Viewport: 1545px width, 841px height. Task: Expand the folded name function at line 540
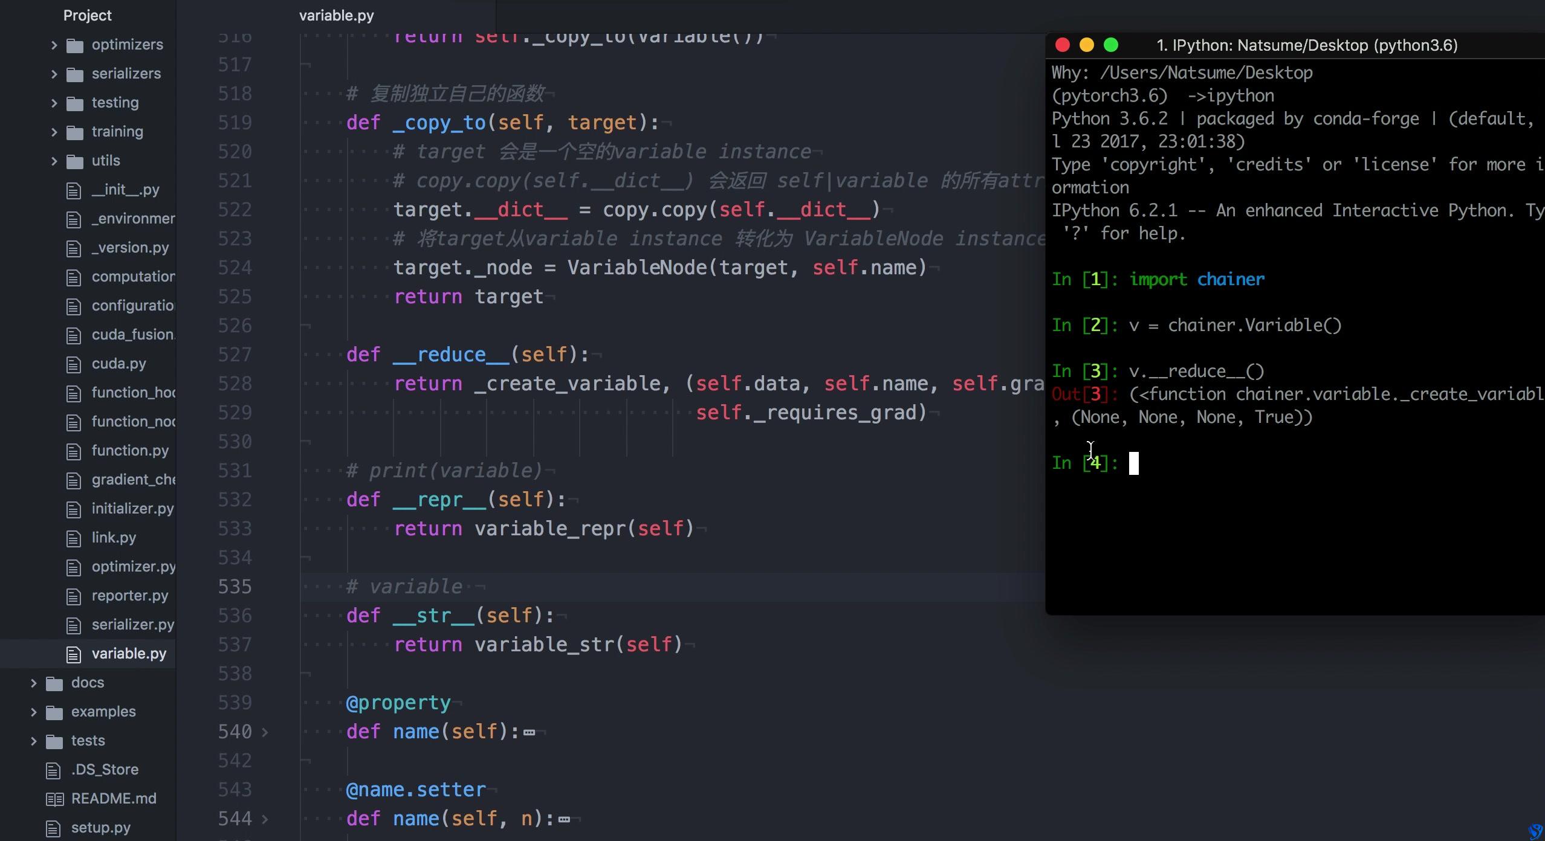[265, 732]
